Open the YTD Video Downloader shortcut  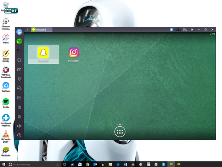[x=6, y=72]
